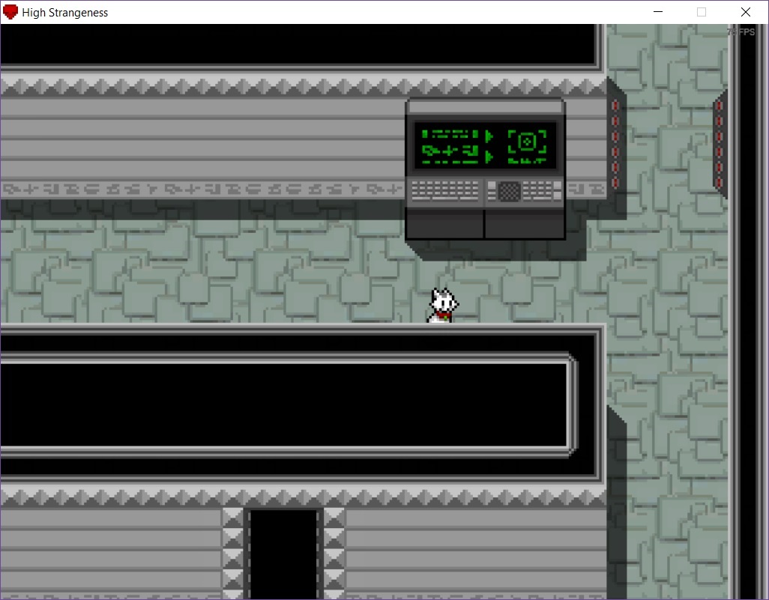Click the disabled maximize window button
Viewport: 769px width, 600px height.
click(702, 12)
